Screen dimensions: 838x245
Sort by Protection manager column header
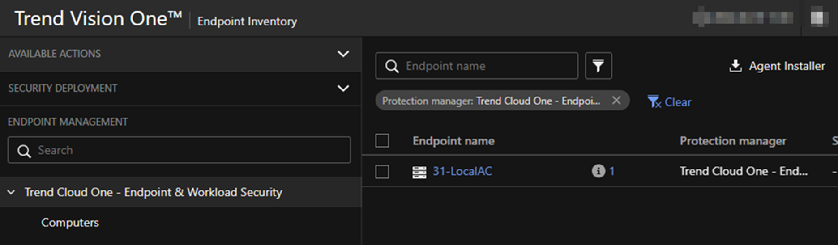(732, 141)
